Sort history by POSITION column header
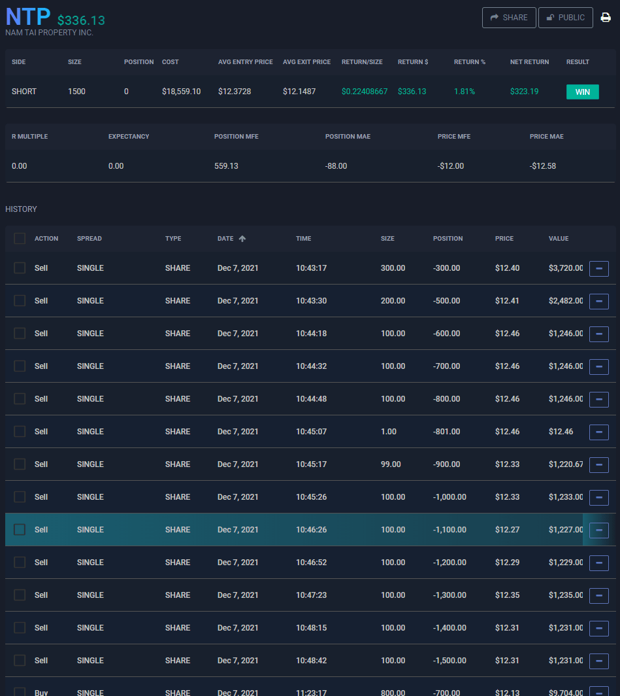The width and height of the screenshot is (620, 696). click(x=448, y=238)
